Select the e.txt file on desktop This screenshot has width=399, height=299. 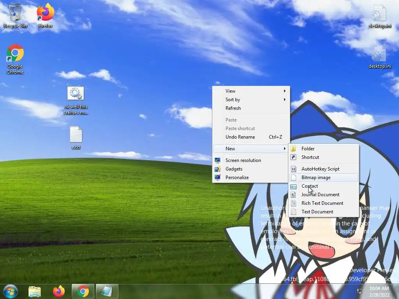76,137
